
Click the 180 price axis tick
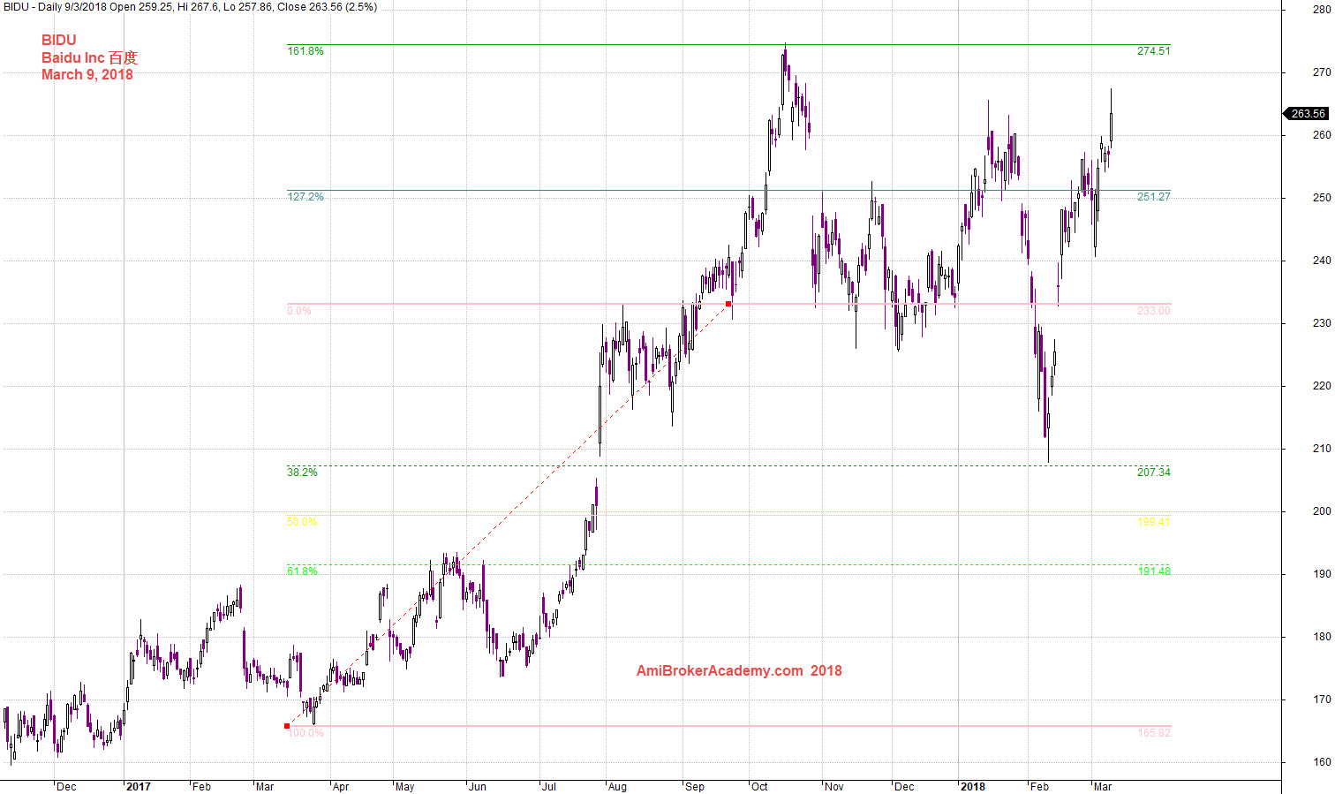[1321, 637]
